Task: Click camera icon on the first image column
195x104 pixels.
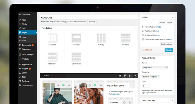Action: 69,86
